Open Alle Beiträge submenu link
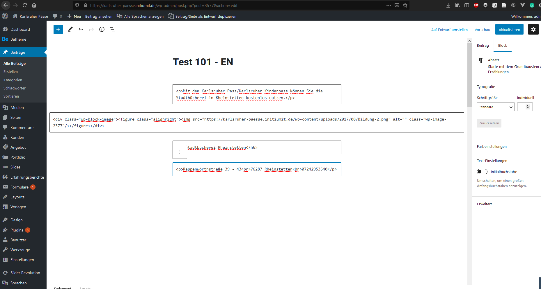Image resolution: width=541 pixels, height=289 pixels. (15, 63)
